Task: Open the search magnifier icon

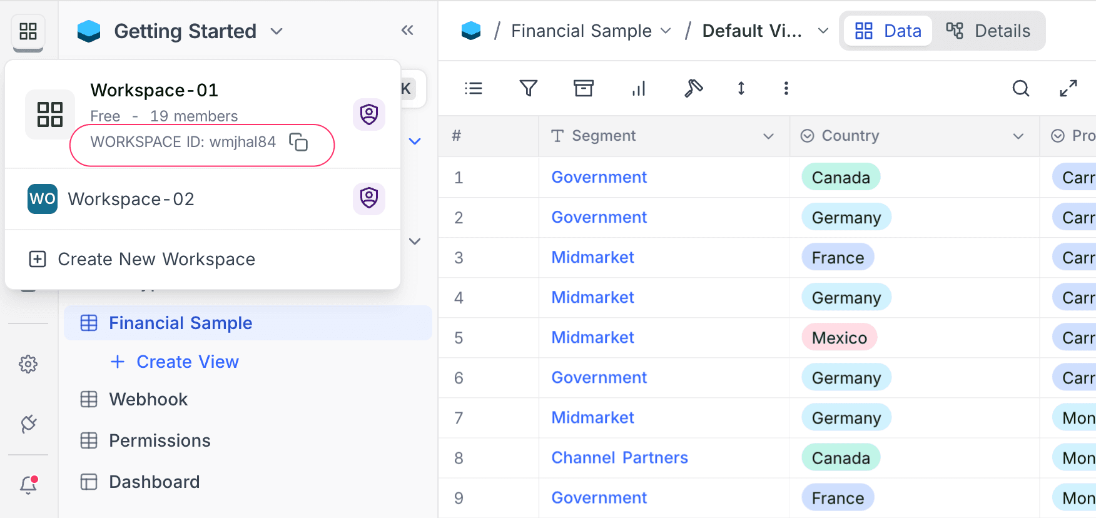Action: click(1020, 88)
